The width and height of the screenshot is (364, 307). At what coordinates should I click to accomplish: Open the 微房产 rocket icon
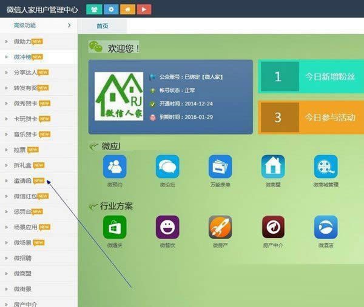point(220,227)
